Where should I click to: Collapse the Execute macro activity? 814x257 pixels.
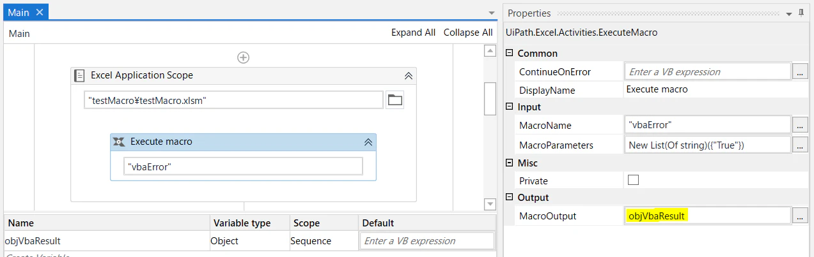coord(368,142)
